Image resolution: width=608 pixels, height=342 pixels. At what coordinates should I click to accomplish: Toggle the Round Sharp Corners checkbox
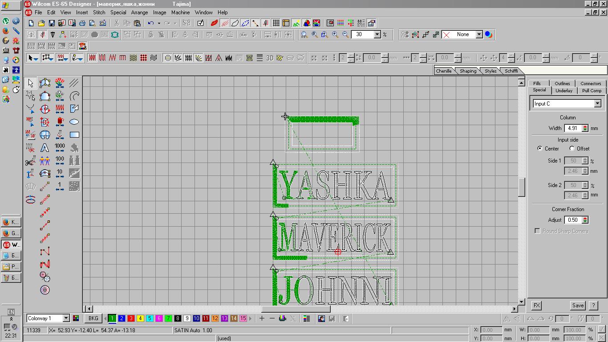pos(537,231)
